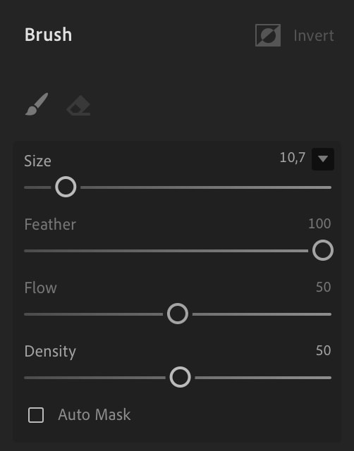Click the Density slider handle
354x451 pixels.
coord(180,377)
